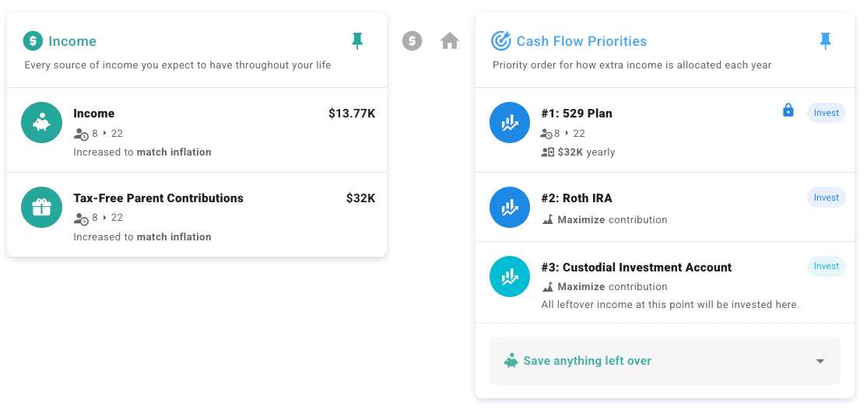This screenshot has width=867, height=420.
Task: Open the Tax-Free Parent Contributions entry
Action: point(197,215)
